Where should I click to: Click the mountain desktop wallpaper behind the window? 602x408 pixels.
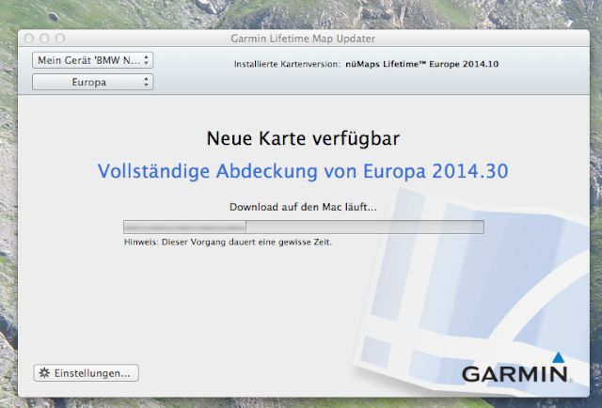pos(301,13)
